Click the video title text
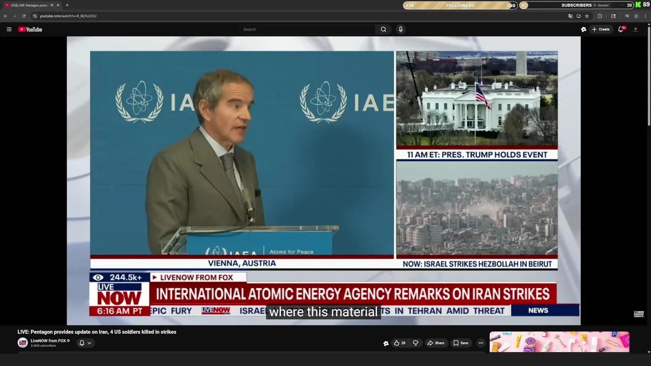This screenshot has height=366, width=651. point(97,332)
